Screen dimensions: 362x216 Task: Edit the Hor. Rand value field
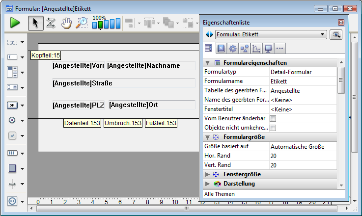tap(302, 156)
